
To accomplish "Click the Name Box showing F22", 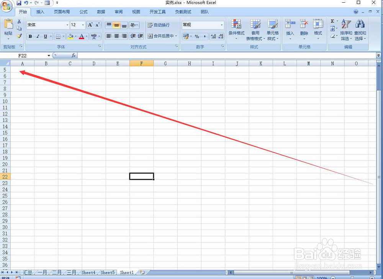I will point(26,56).
